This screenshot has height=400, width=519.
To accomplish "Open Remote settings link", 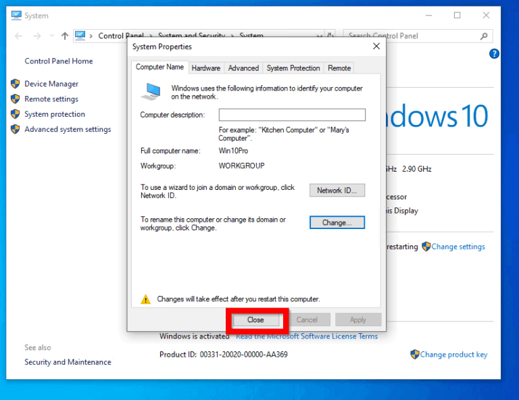I will pos(51,99).
